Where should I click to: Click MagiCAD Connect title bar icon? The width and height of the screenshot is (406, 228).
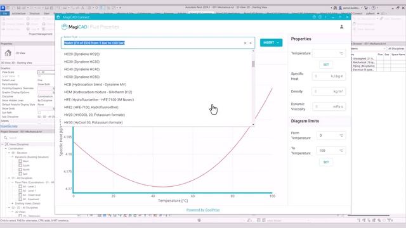pos(58,17)
